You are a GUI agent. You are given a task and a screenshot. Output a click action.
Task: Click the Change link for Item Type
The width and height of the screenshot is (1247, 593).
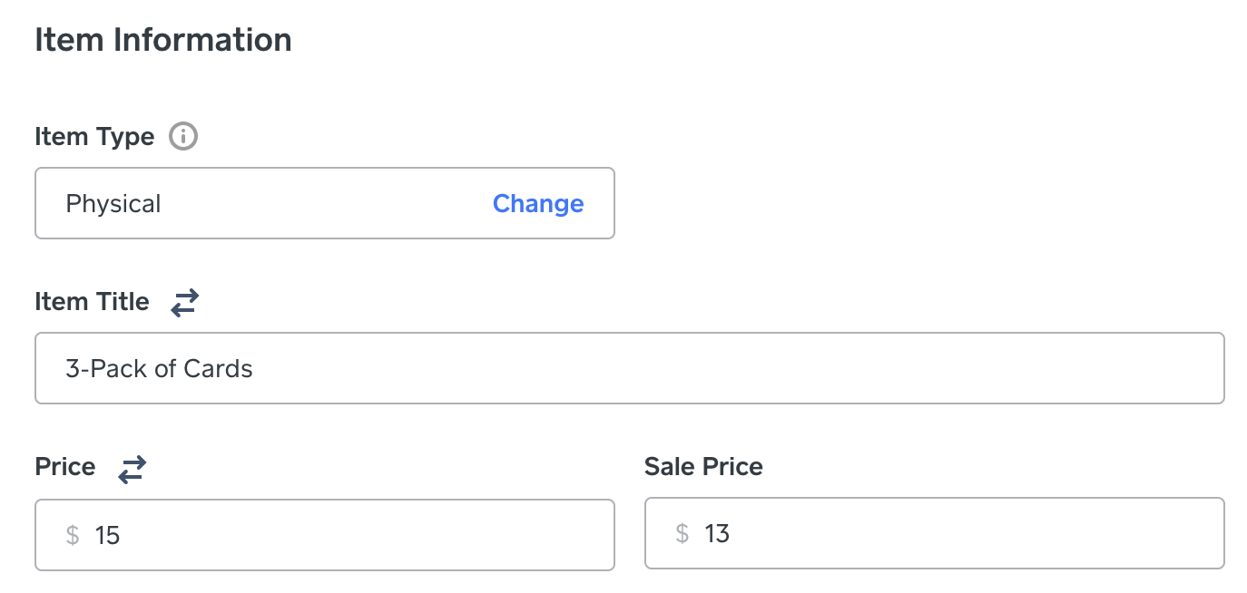click(538, 203)
